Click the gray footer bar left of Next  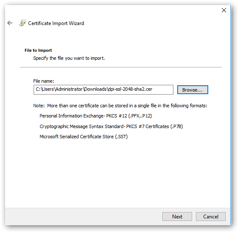(x=83, y=217)
